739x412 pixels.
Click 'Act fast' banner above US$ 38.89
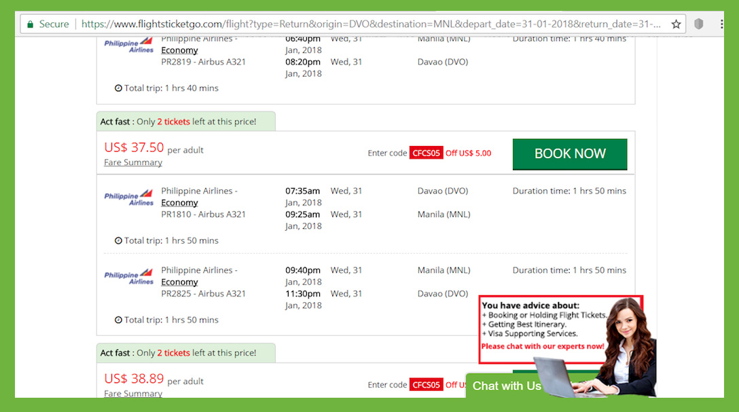coord(185,353)
